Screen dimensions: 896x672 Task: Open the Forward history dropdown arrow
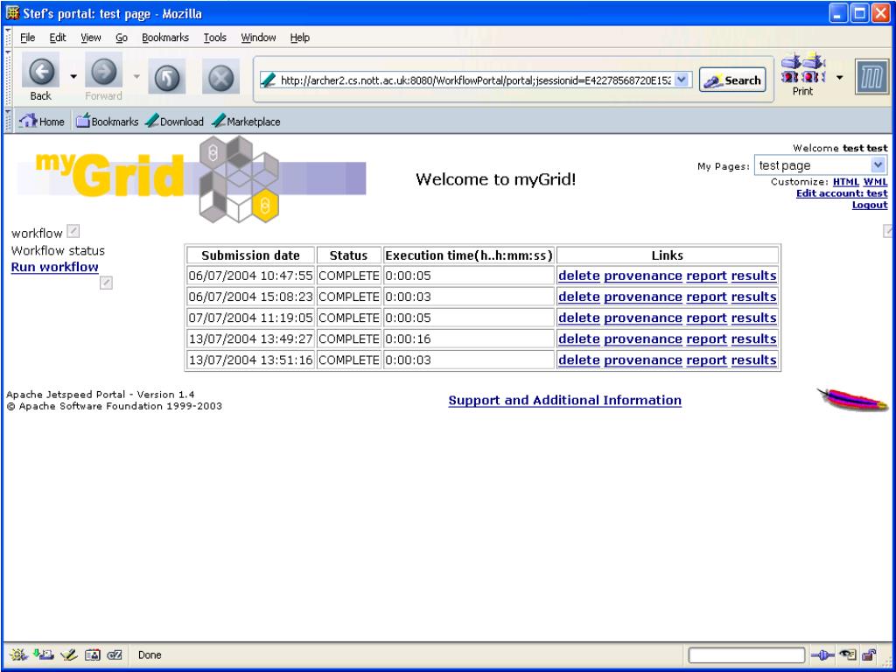136,76
